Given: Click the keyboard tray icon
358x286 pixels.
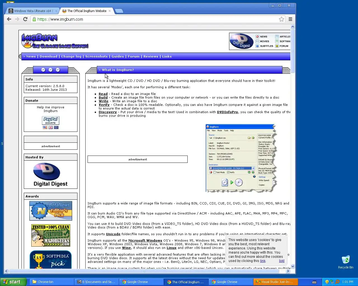Looking at the screenshot, I should 314,282.
